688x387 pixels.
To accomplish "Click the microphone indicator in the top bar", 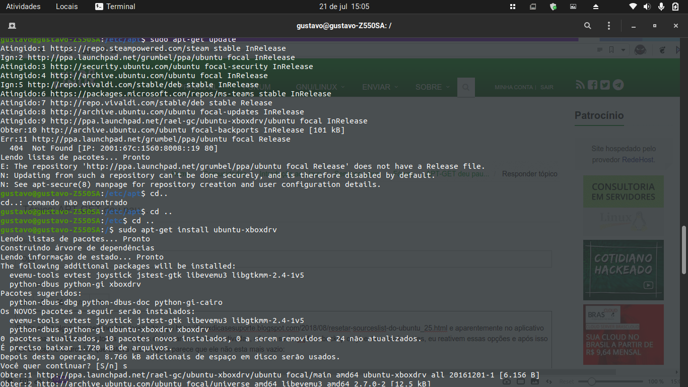I will click(661, 7).
